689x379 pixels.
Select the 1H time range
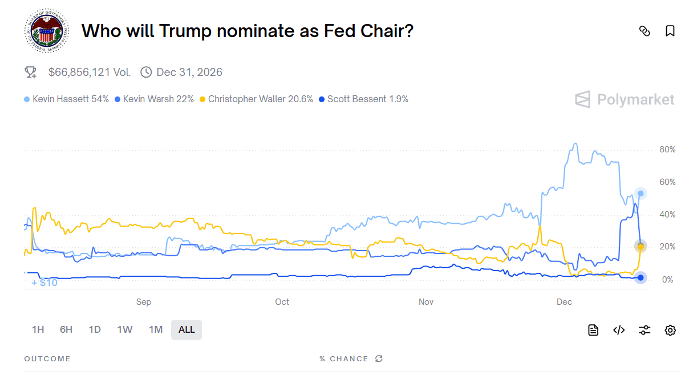[38, 329]
